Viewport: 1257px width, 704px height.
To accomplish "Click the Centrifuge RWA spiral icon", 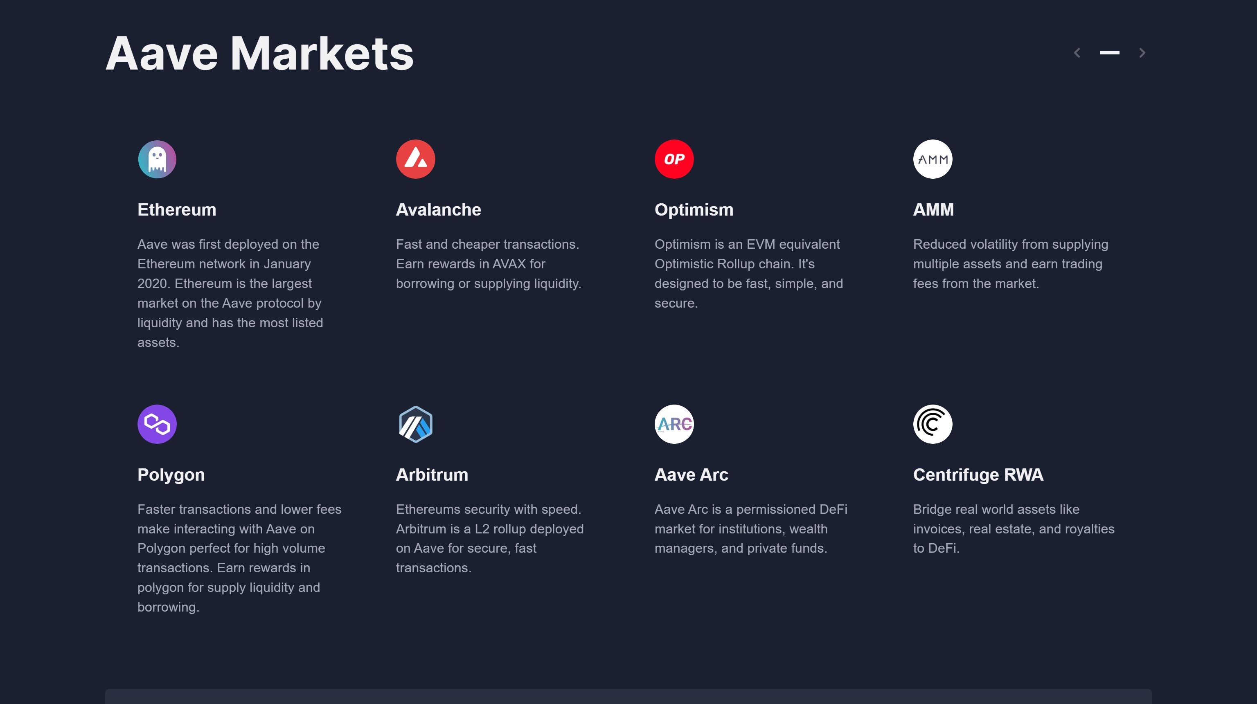I will pos(933,424).
